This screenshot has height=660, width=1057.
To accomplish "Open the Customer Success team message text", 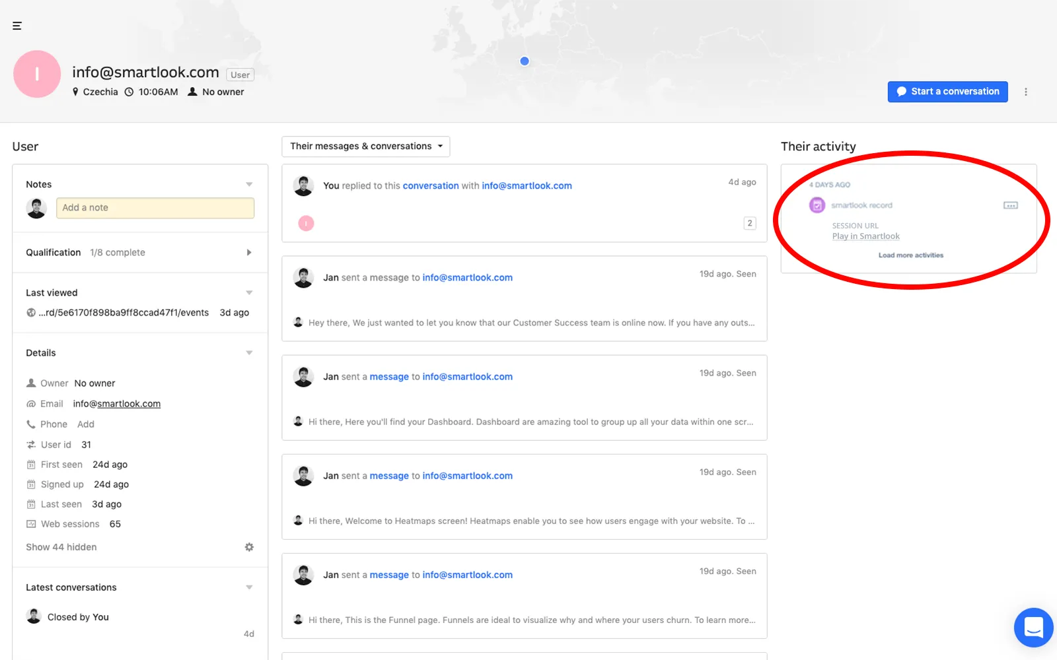I will coord(531,323).
